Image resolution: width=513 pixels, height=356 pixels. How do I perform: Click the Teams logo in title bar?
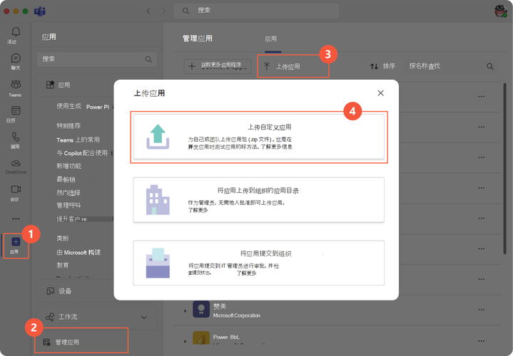click(40, 11)
